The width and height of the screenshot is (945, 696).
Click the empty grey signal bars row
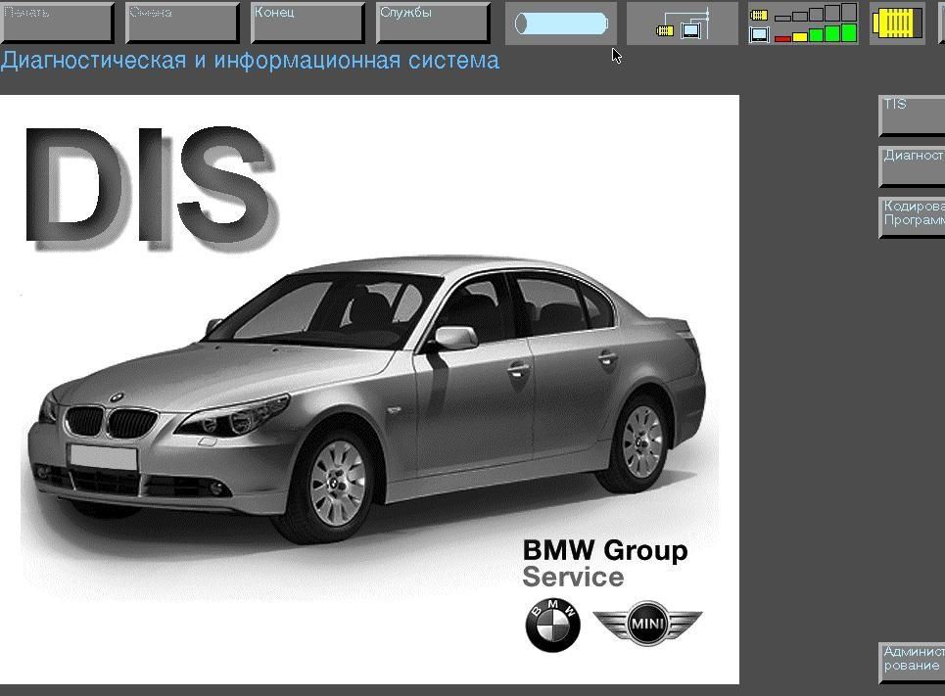817,12
